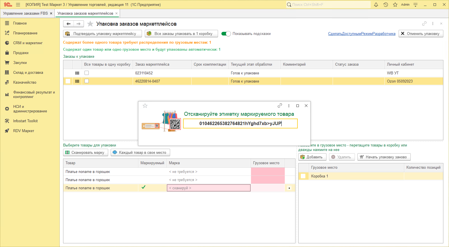The width and height of the screenshot is (449, 247).
Task: Open the service settings dropdown near Admin
Action: pos(415,5)
